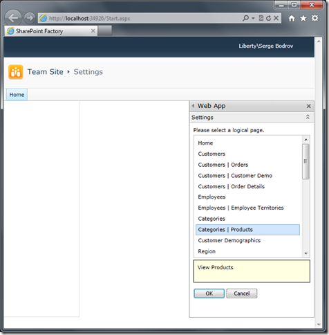Click the search magnifier in address bar
The width and height of the screenshot is (329, 335).
point(245,18)
